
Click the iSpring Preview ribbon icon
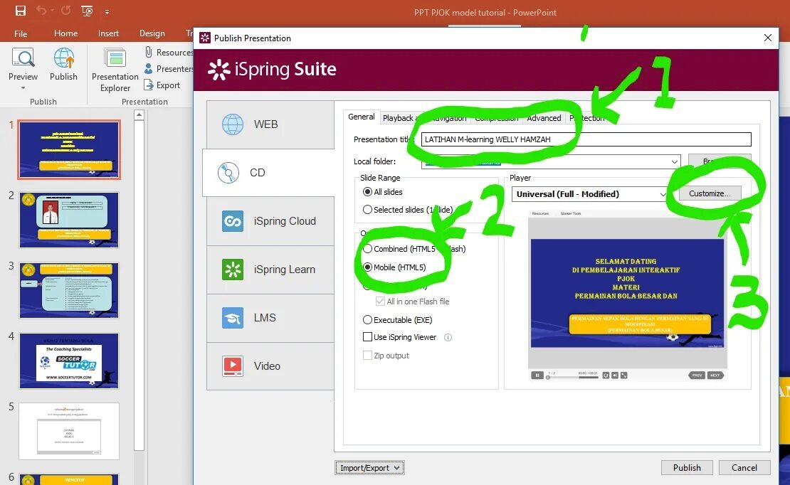click(23, 58)
